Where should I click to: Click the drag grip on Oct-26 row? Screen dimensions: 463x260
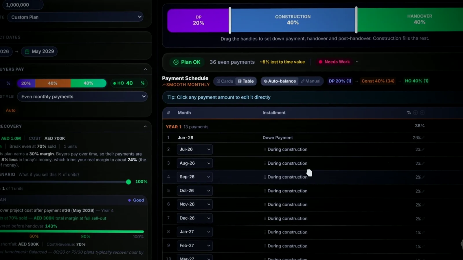264,191
